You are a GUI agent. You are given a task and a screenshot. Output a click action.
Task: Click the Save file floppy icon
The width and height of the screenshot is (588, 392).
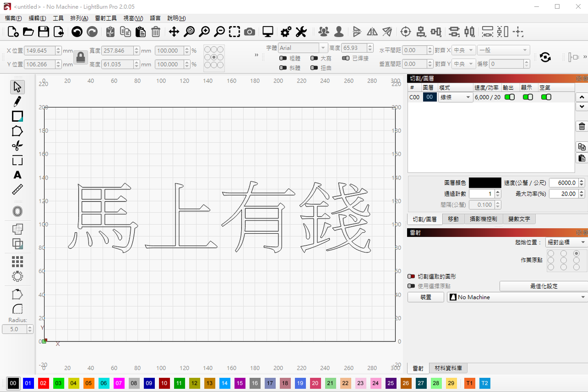tap(44, 32)
